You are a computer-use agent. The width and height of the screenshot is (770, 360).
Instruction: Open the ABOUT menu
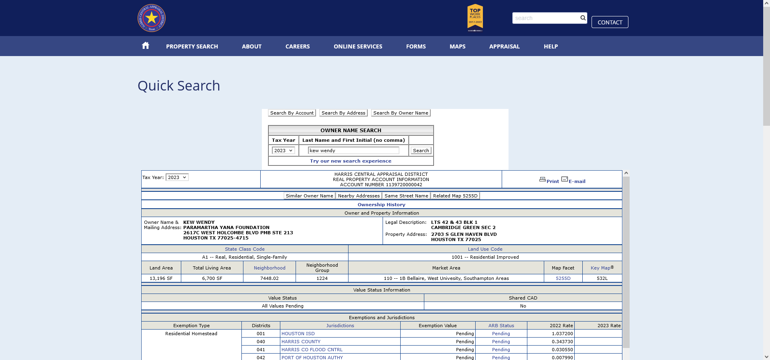[252, 46]
